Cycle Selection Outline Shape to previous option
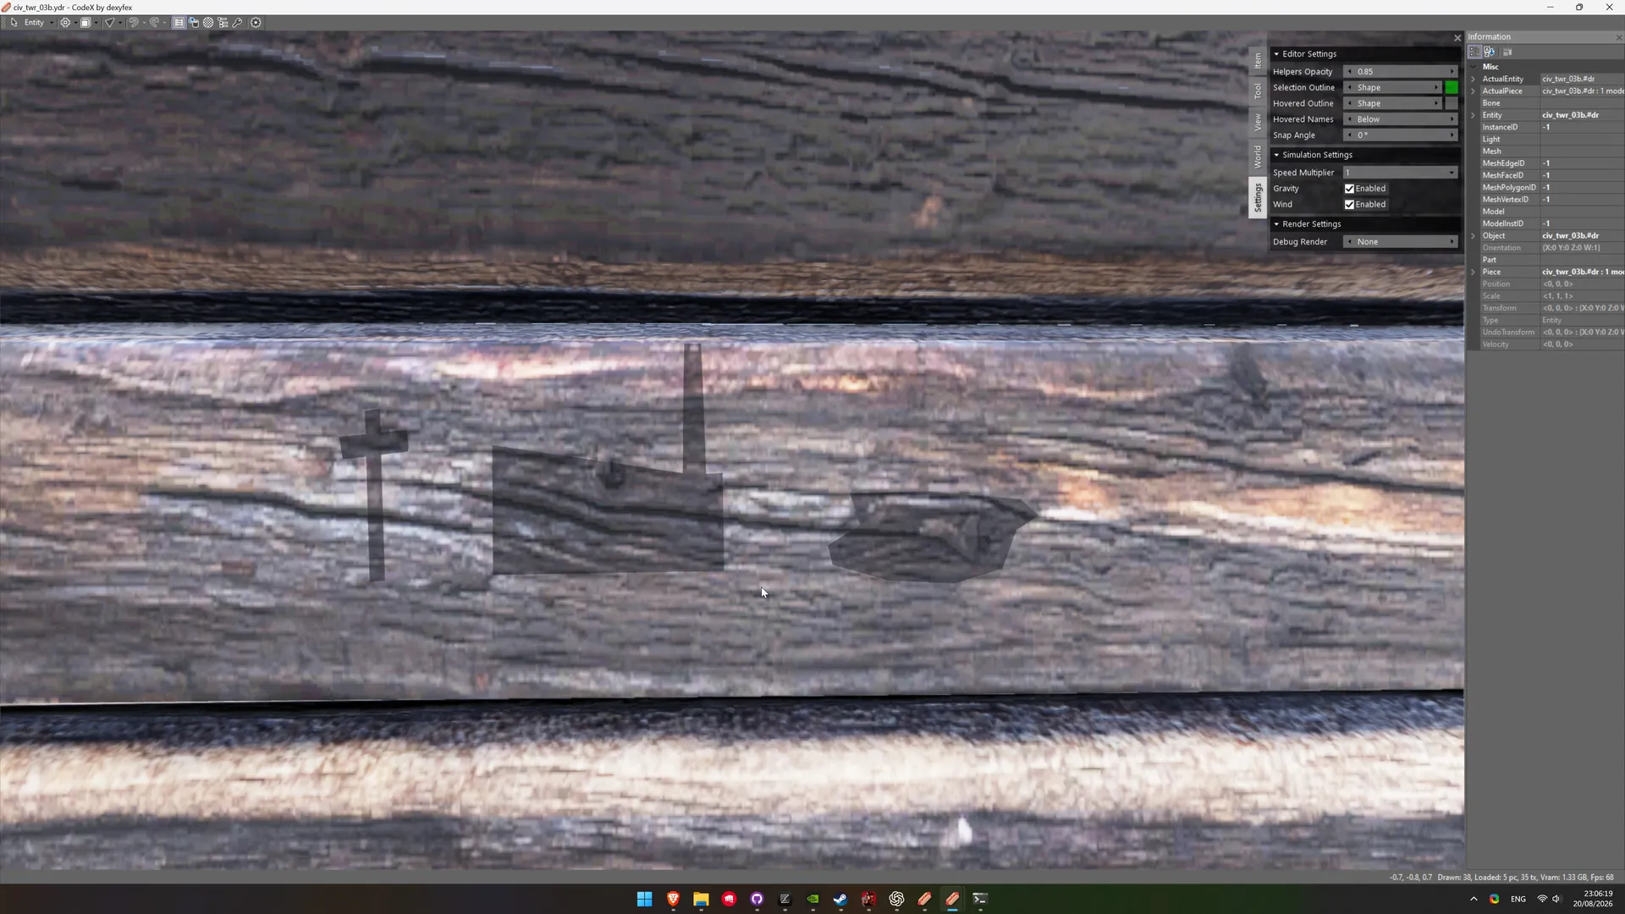 pos(1349,88)
